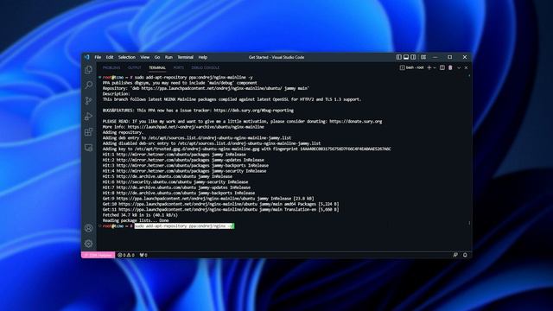553x311 pixels.
Task: Open the launch profile dropdown arrow
Action: pos(435,67)
